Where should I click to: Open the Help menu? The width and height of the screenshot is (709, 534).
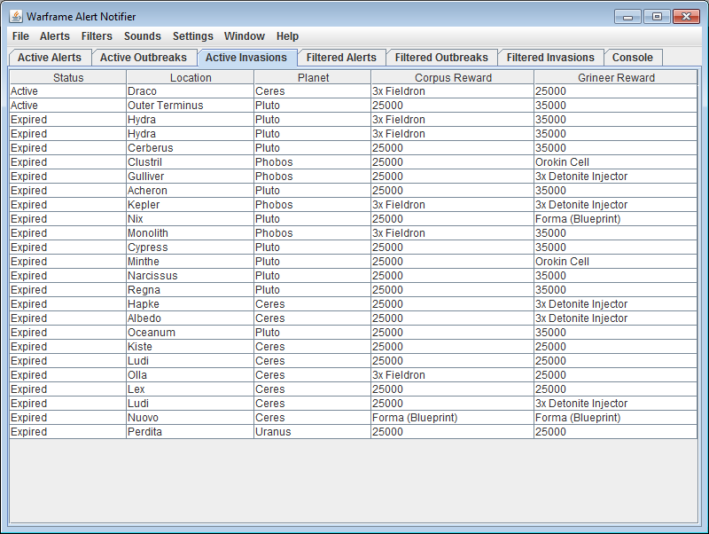tap(288, 36)
